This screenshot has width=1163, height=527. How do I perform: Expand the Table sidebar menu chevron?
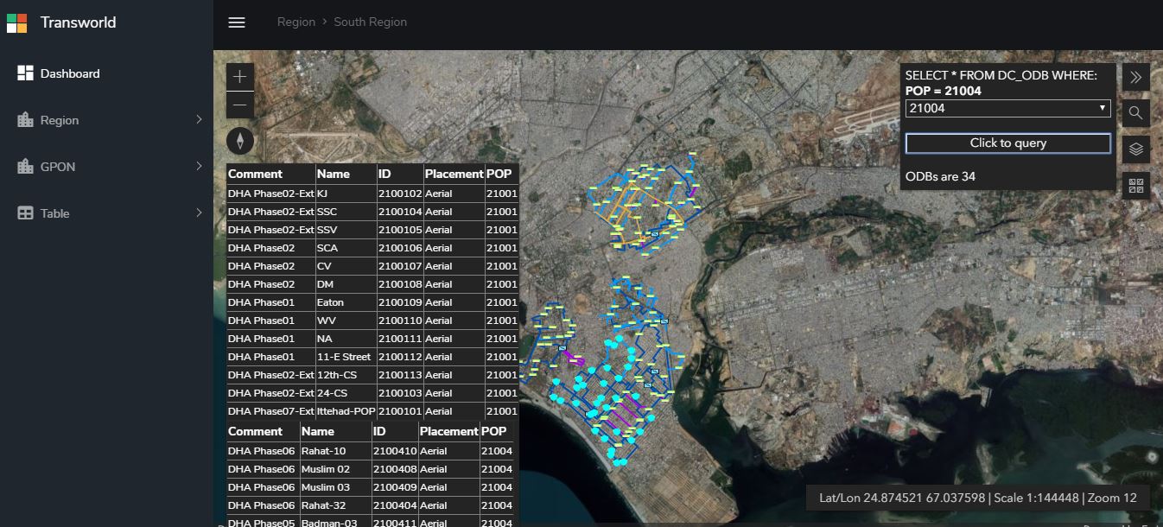[199, 213]
